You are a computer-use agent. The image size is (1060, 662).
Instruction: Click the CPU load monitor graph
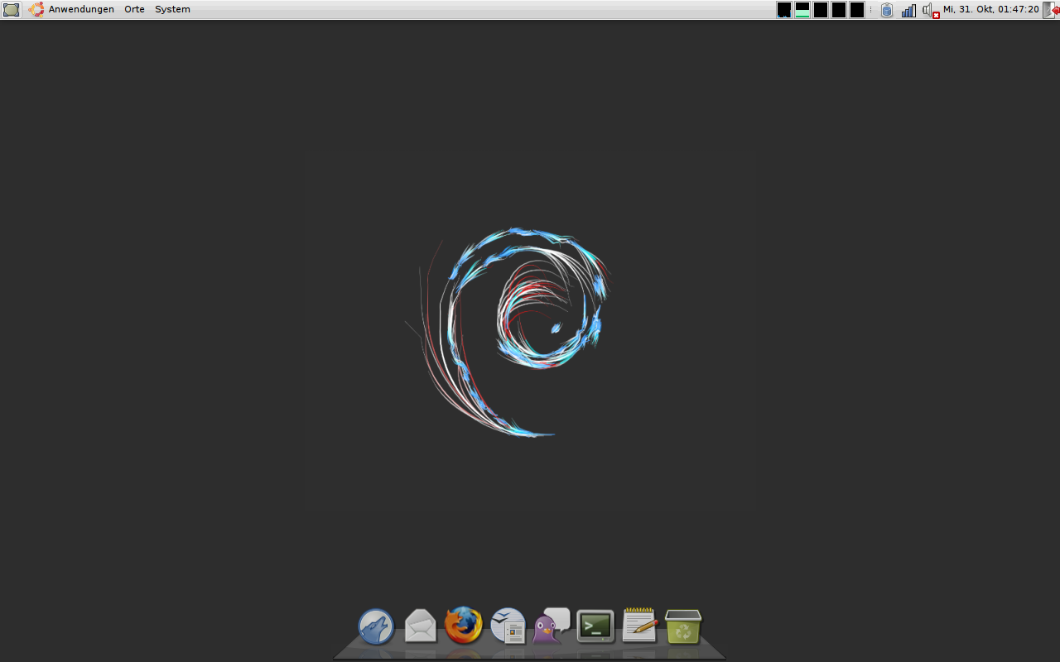pos(784,10)
